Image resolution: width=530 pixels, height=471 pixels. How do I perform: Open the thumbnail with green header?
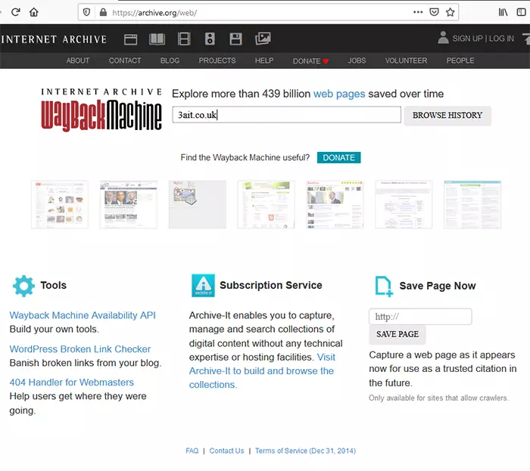266,204
